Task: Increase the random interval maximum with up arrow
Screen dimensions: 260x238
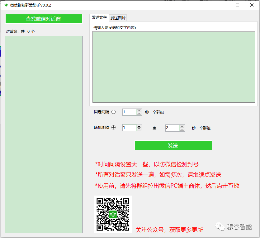Action: click(x=182, y=126)
